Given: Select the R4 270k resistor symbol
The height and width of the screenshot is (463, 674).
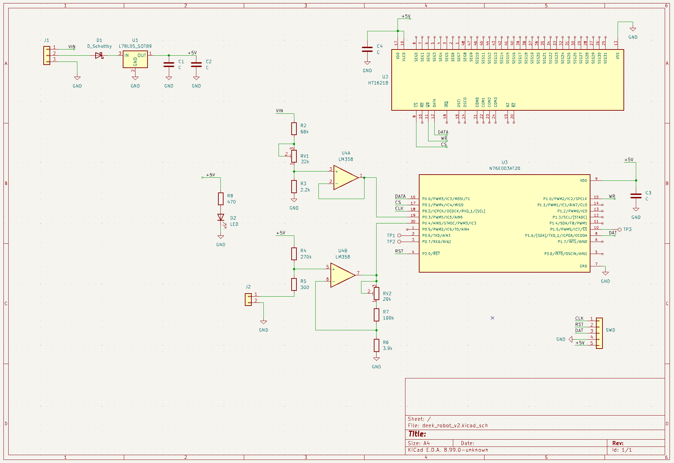Looking at the screenshot, I should coord(294,254).
